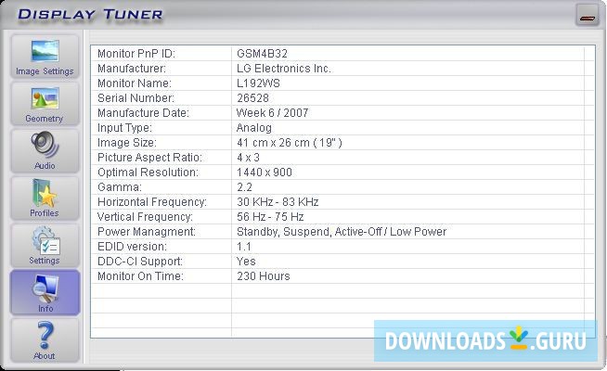Select the Info sidebar tab

pyautogui.click(x=45, y=293)
